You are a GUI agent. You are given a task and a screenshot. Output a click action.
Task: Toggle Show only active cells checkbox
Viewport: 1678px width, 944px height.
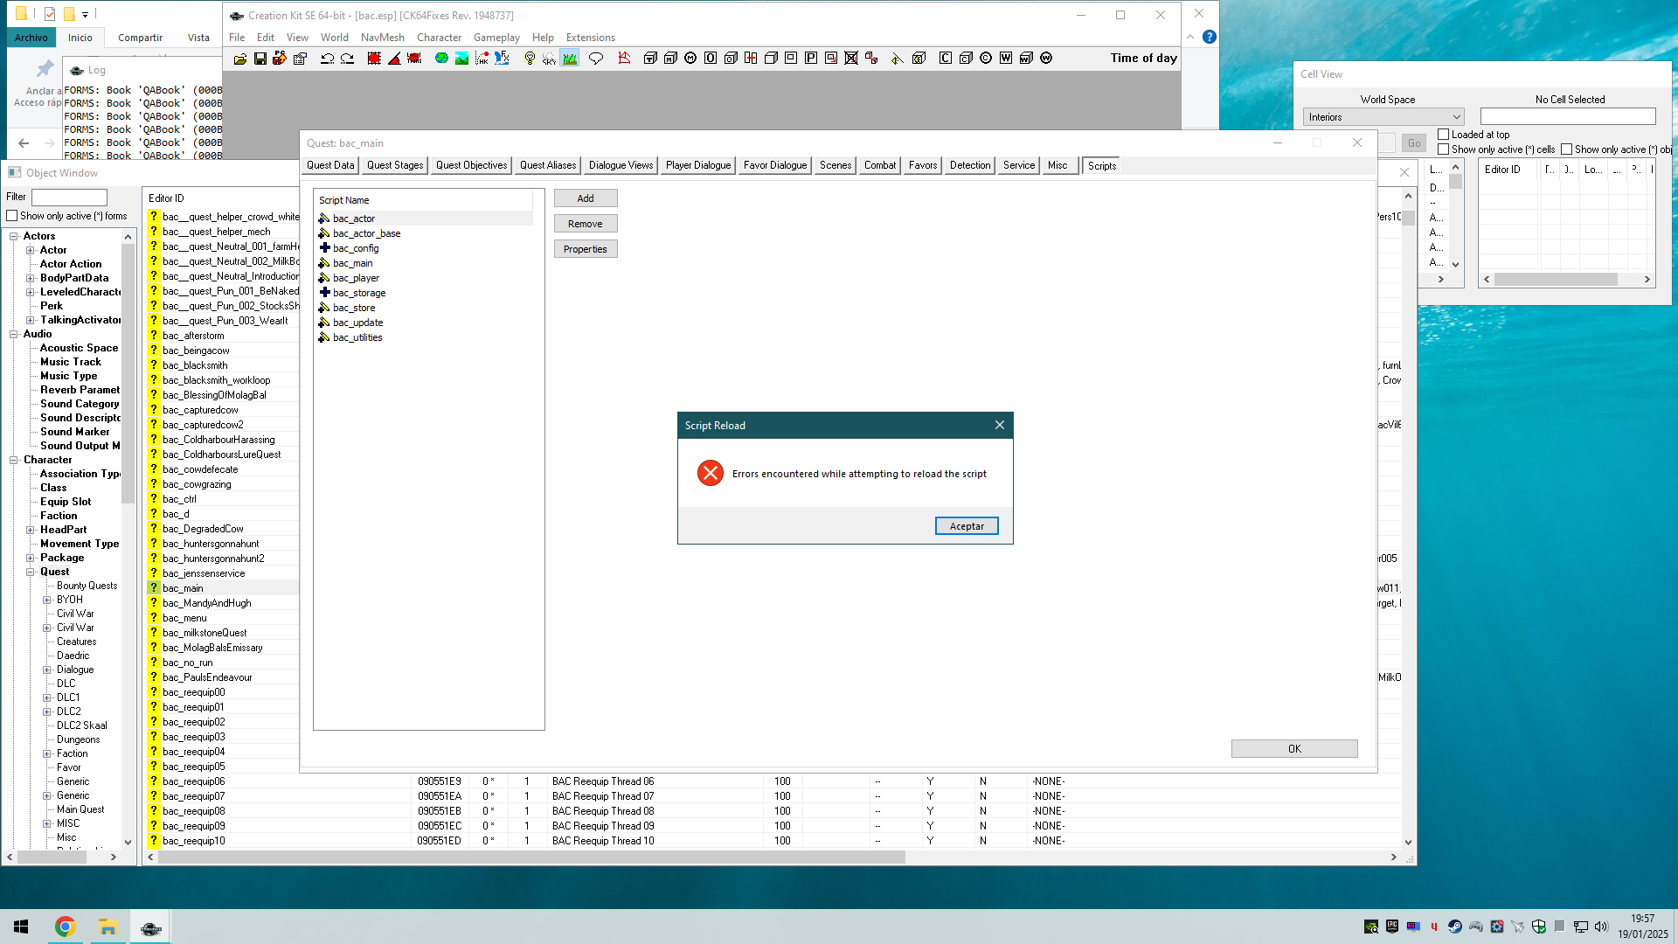point(1444,149)
